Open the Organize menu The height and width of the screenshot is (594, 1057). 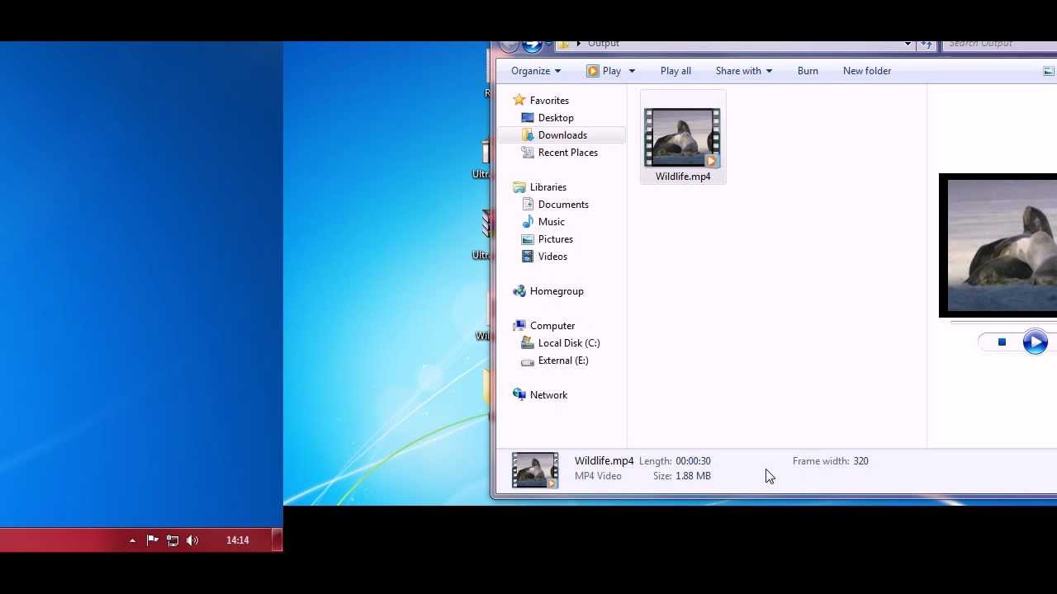[x=535, y=71]
